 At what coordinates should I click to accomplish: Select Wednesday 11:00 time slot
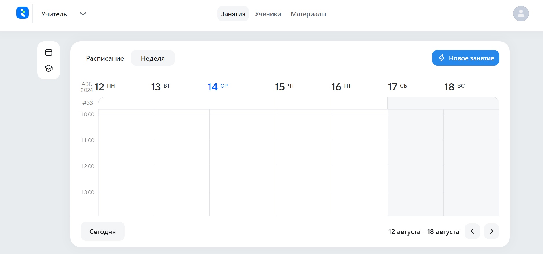click(x=243, y=153)
